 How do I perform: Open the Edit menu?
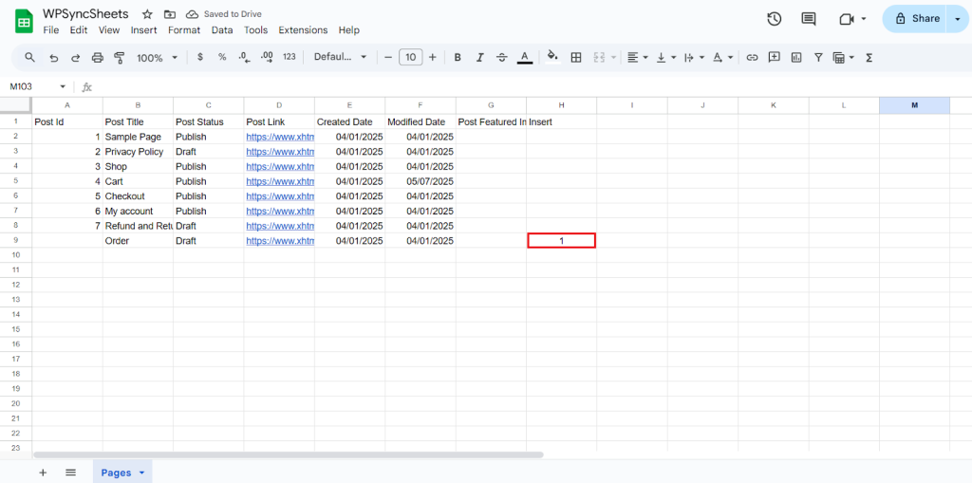(x=79, y=29)
